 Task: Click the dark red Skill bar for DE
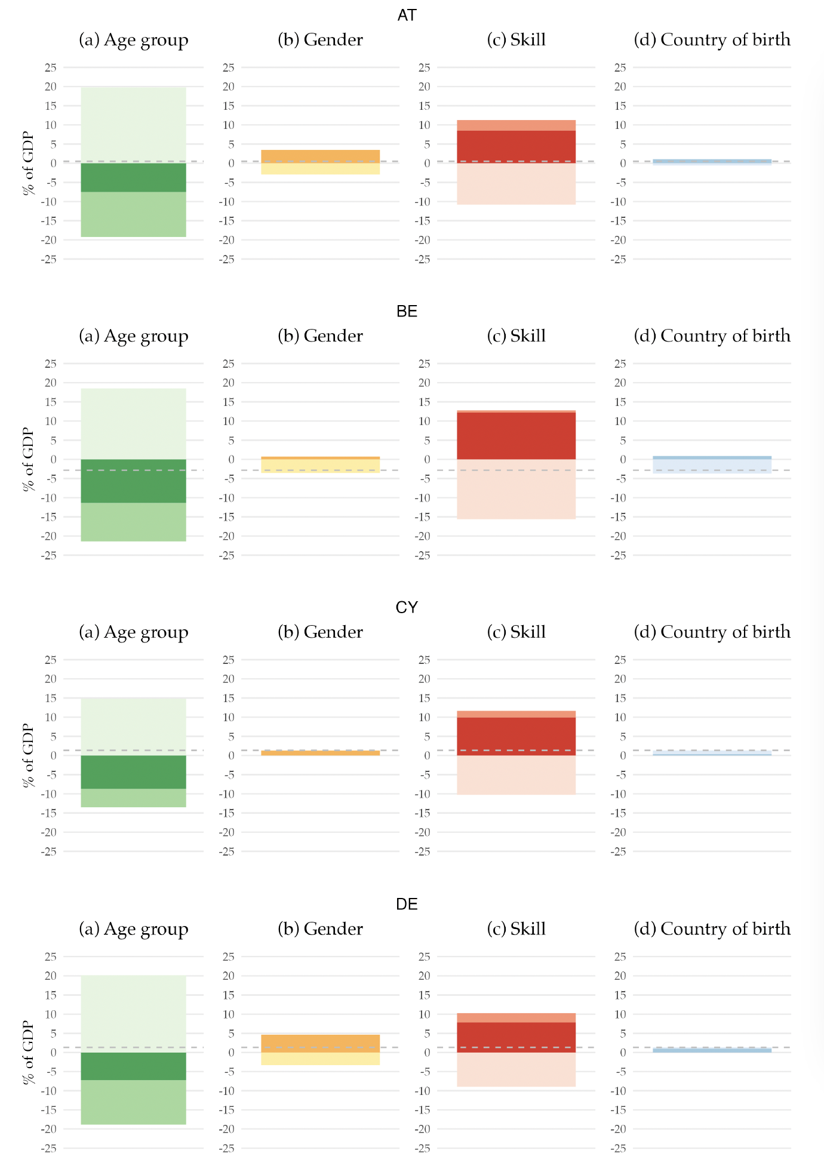516,1037
